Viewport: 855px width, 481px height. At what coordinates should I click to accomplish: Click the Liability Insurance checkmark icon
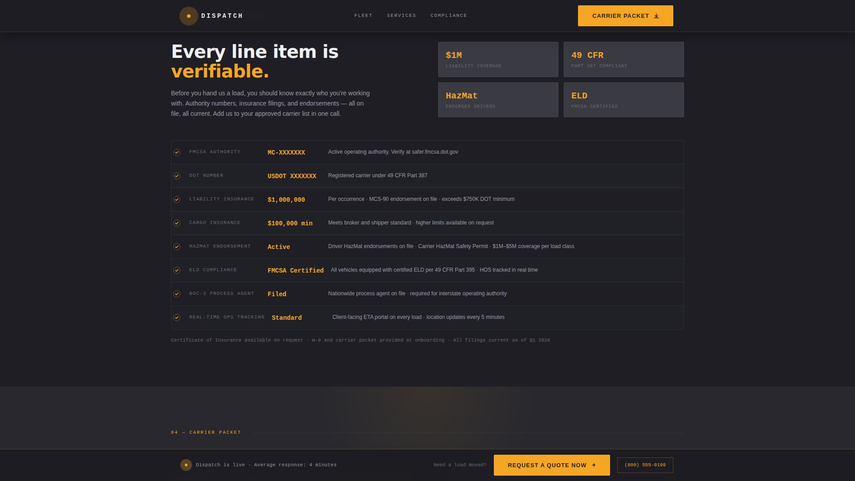pos(177,199)
